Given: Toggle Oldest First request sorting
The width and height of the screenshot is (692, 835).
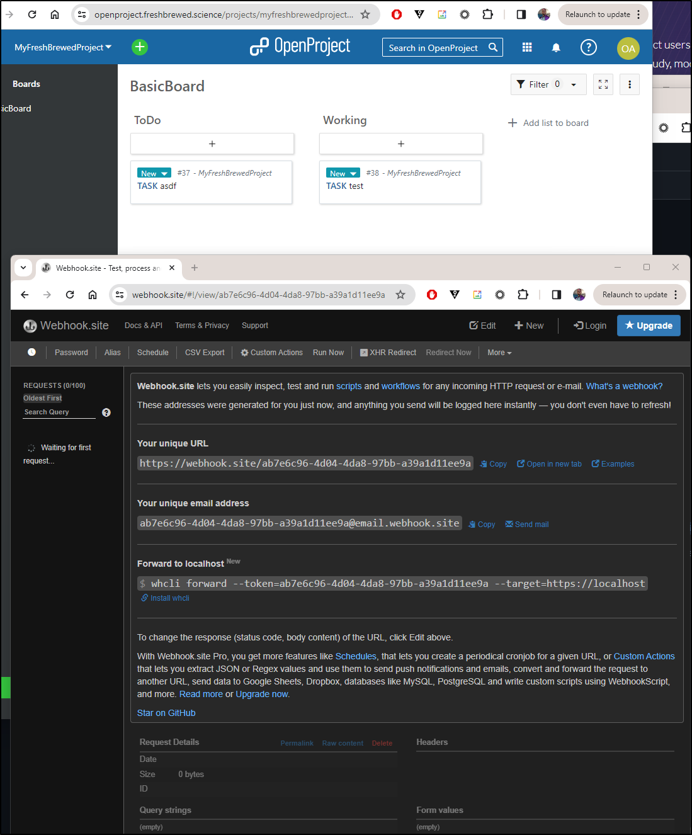Looking at the screenshot, I should [x=43, y=398].
